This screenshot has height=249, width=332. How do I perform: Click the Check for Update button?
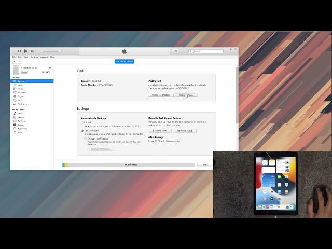point(161,95)
